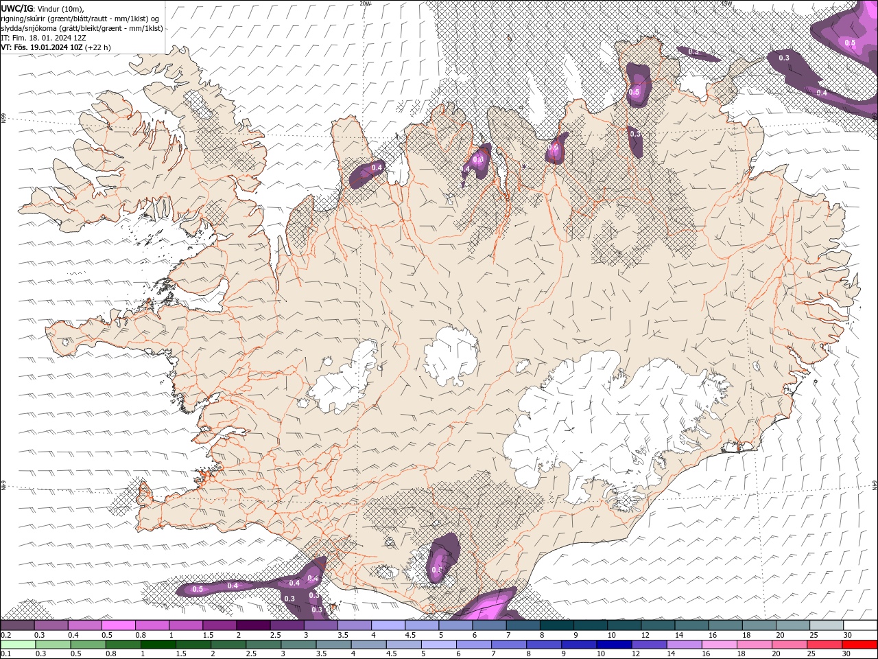Click the white 30 swatch in upper legend
Screen dimensions: 878x659
pos(860,625)
